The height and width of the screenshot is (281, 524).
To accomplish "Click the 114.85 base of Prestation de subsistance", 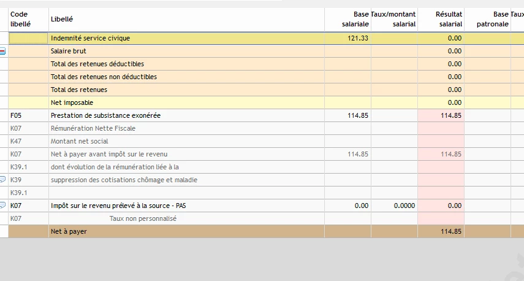I will click(347, 115).
